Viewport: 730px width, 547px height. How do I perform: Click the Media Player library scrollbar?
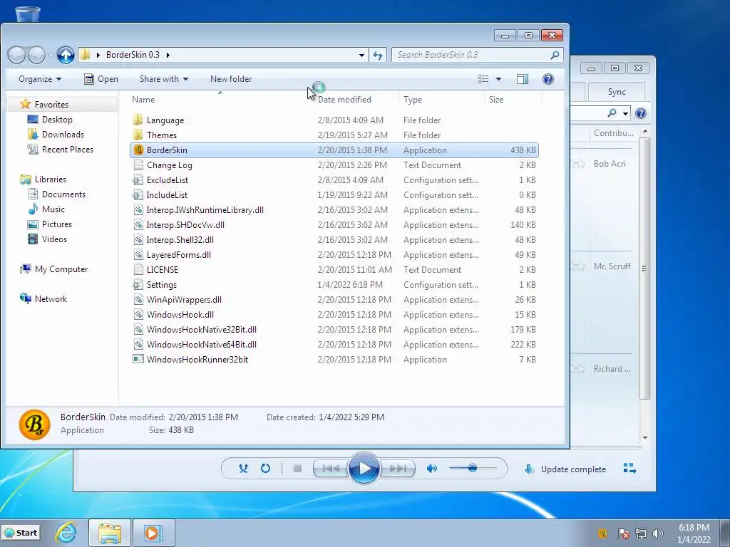(644, 269)
